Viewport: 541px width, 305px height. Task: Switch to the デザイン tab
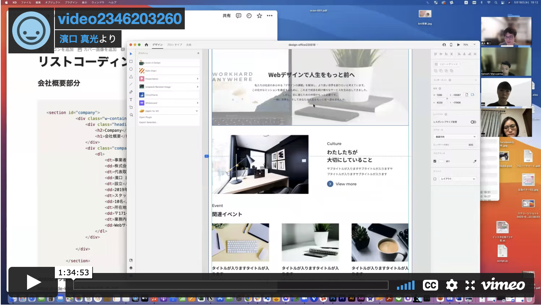click(x=157, y=45)
